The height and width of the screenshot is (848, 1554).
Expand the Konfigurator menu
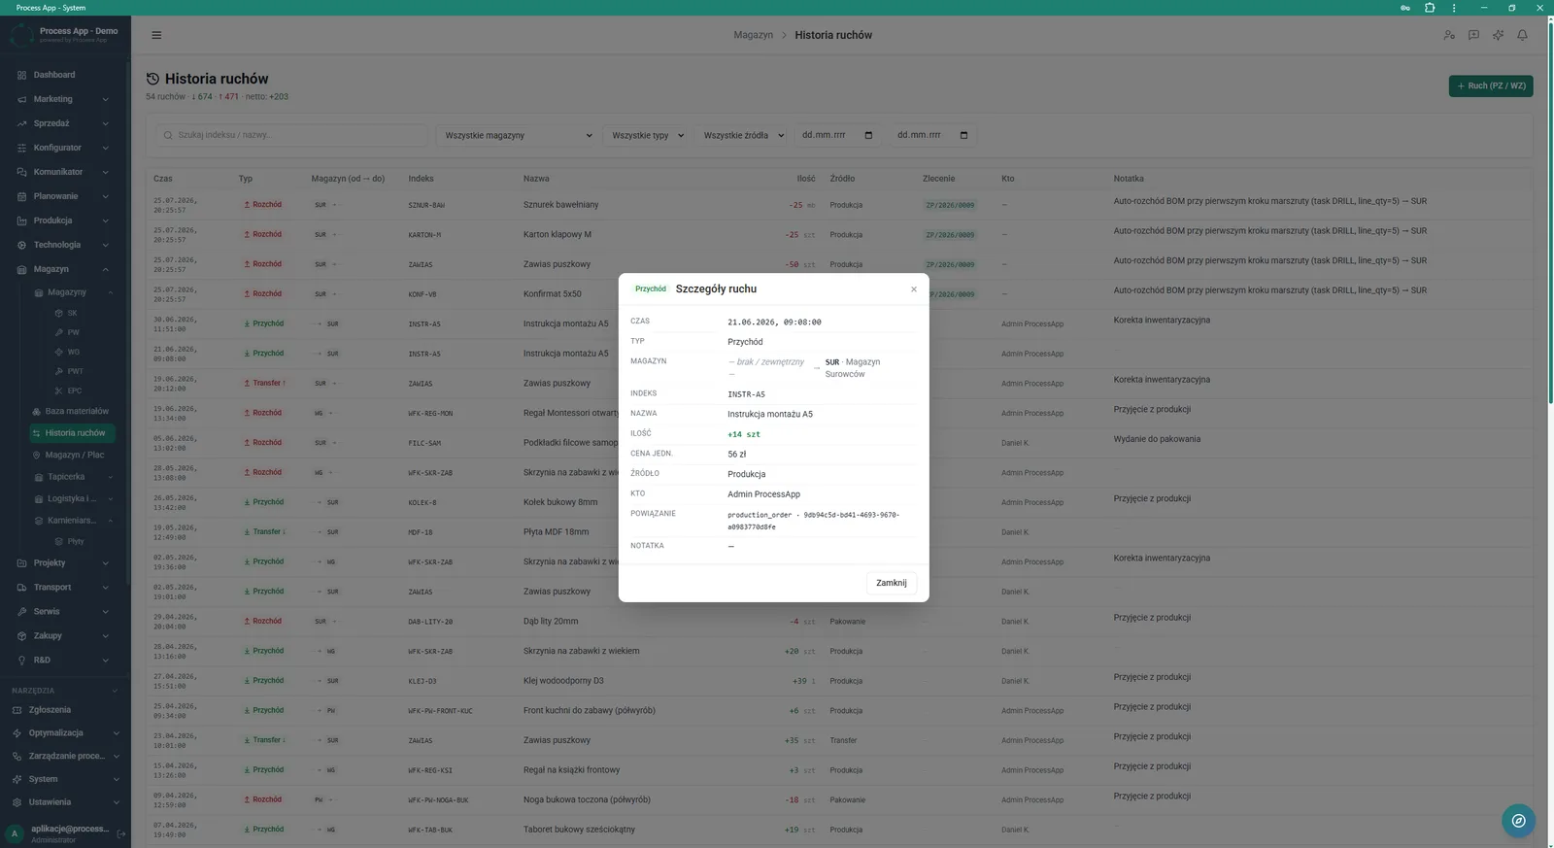pyautogui.click(x=64, y=148)
